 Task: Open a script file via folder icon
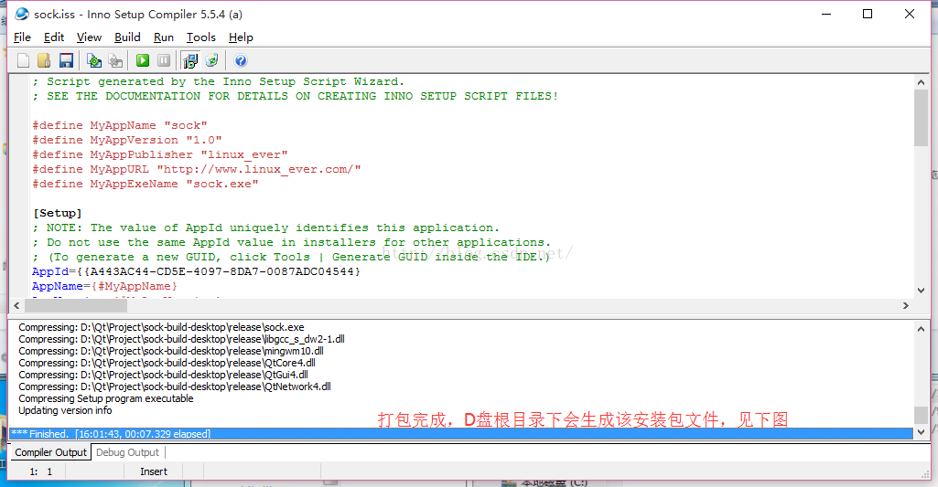pos(44,60)
